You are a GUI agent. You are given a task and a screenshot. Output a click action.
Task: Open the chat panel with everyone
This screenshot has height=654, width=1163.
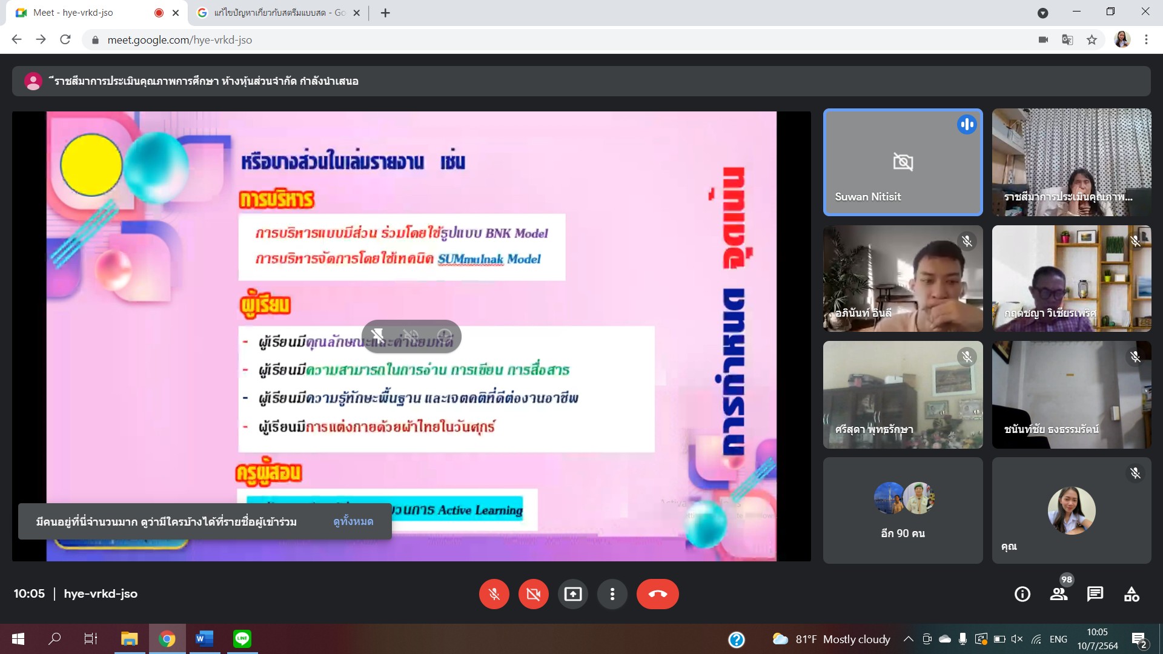1095,594
